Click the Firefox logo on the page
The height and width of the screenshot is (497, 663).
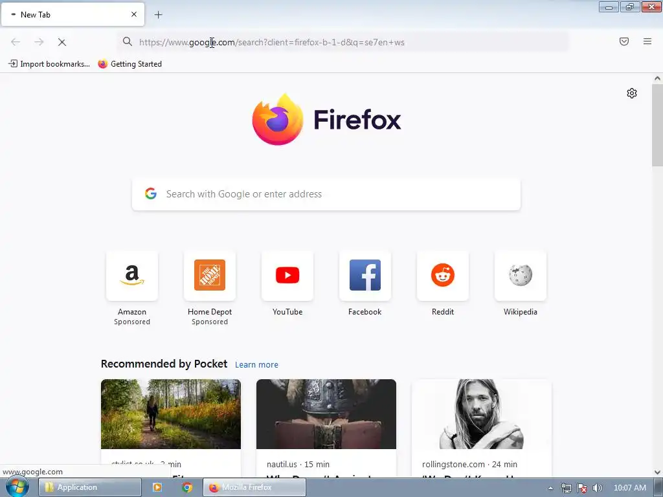click(326, 119)
